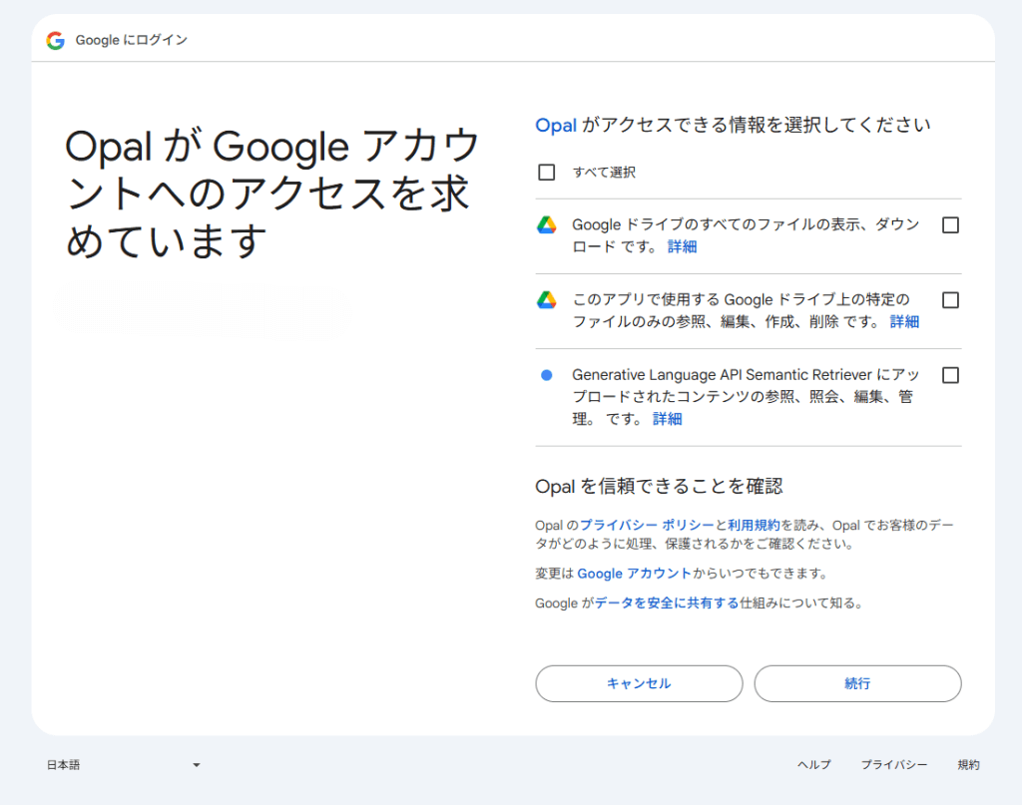Click the Google logo icon in header

point(56,40)
